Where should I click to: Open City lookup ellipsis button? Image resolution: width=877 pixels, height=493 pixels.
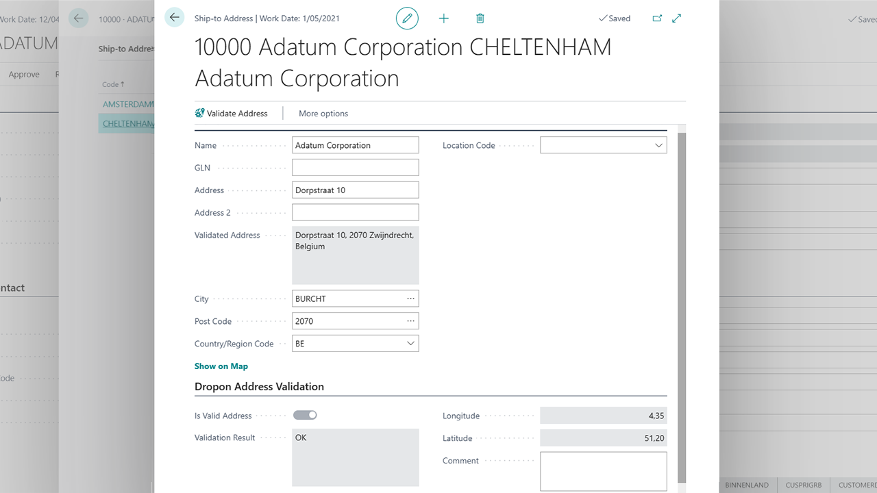(410, 299)
